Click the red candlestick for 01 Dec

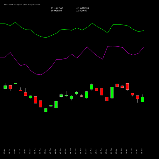click(127, 86)
